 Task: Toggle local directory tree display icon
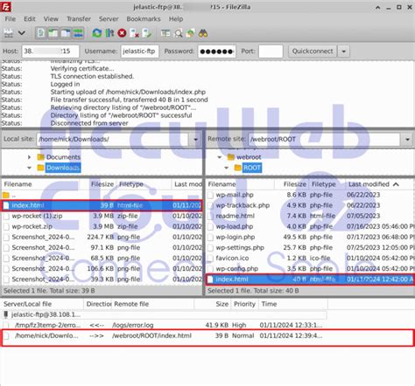click(53, 33)
